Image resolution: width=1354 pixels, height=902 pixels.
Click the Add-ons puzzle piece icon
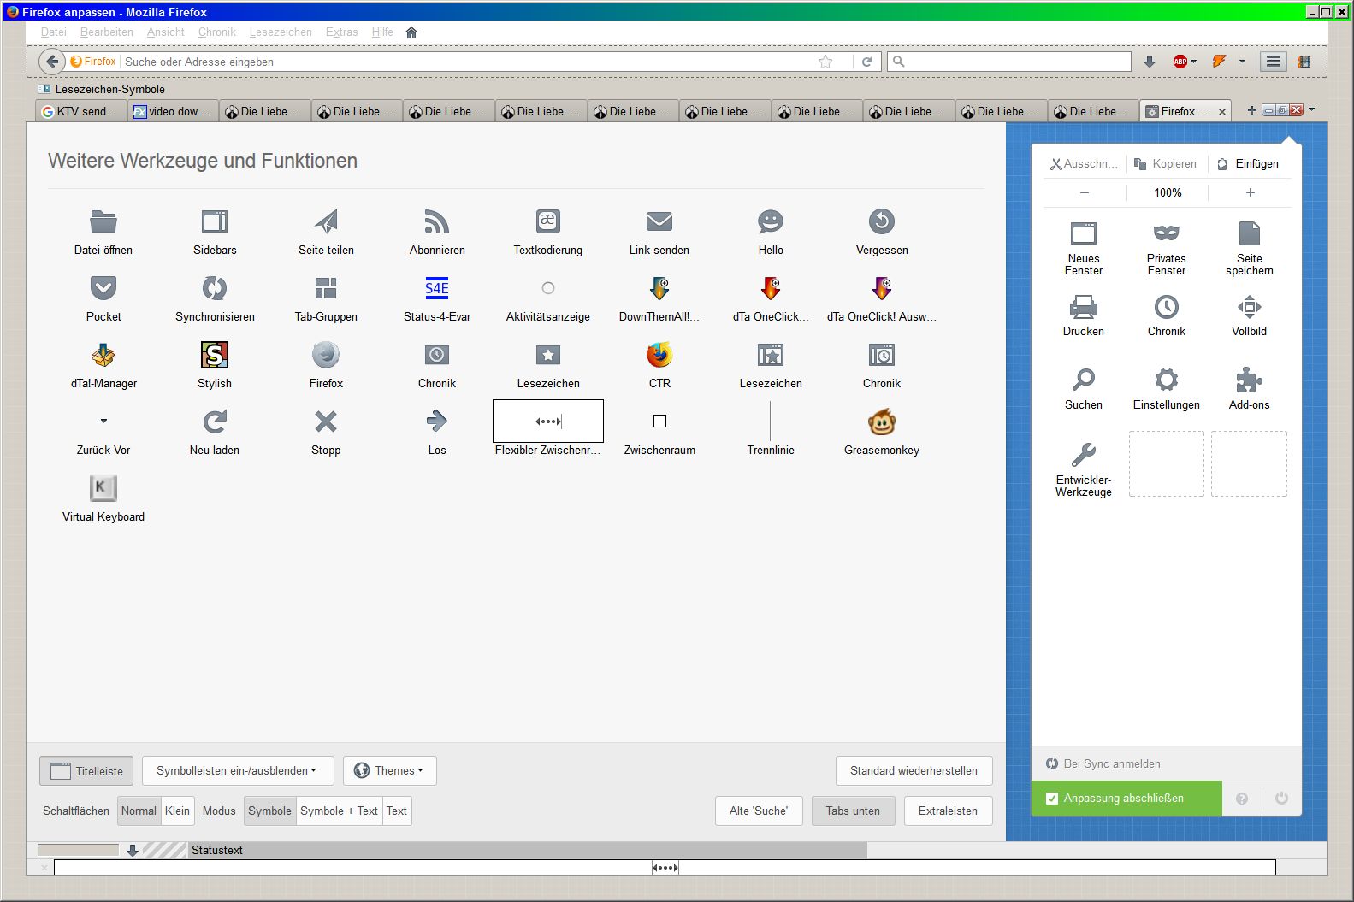(x=1250, y=380)
